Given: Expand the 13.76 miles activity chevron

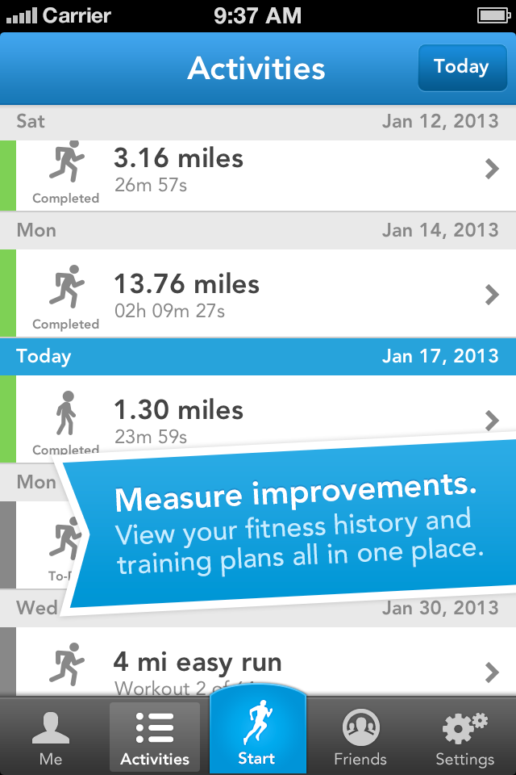Looking at the screenshot, I should click(x=492, y=295).
